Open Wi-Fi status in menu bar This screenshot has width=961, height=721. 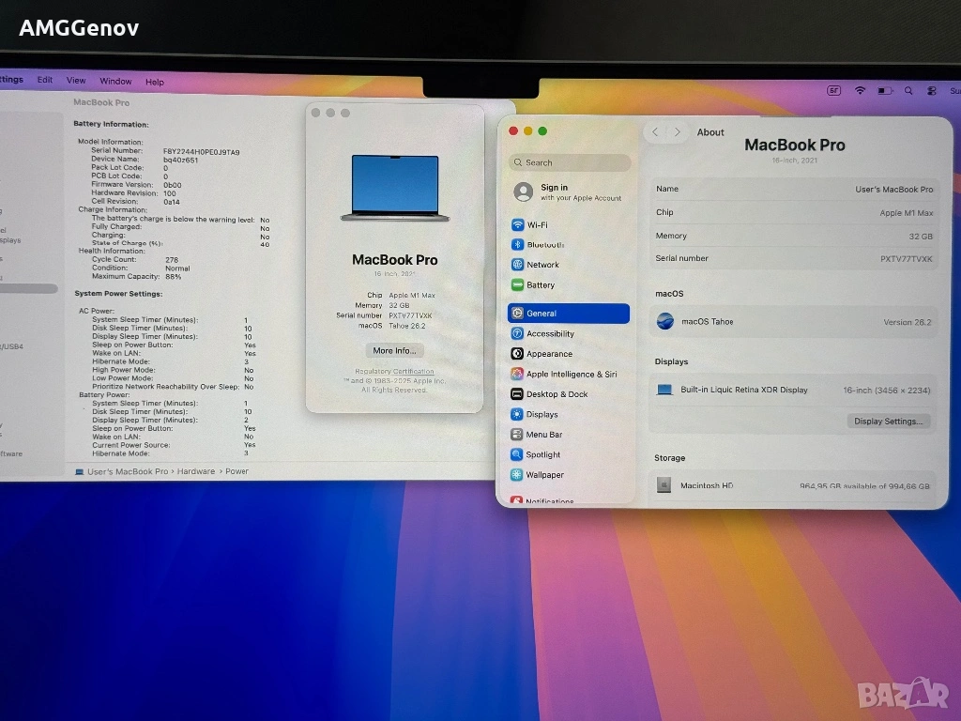[860, 90]
